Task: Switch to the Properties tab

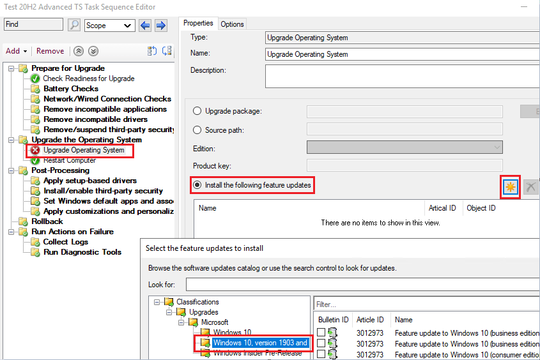Action: 197,24
